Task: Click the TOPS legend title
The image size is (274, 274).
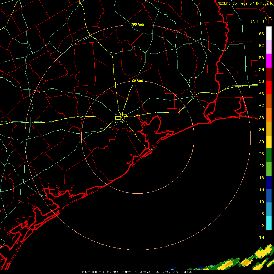Action: pyautogui.click(x=268, y=18)
